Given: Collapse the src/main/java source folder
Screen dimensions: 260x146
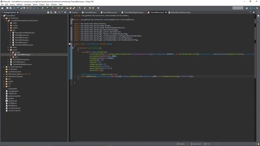Looking at the screenshot, I should point(4,18).
